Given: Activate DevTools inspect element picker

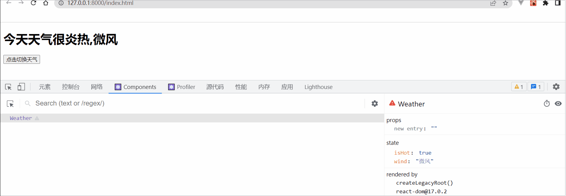Looking at the screenshot, I should coord(8,87).
